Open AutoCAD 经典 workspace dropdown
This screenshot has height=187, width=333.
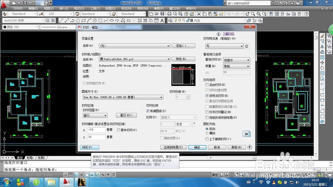[x=23, y=20]
